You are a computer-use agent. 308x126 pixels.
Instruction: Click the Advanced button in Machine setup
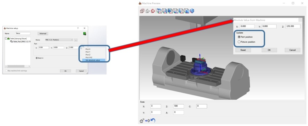(x=43, y=34)
